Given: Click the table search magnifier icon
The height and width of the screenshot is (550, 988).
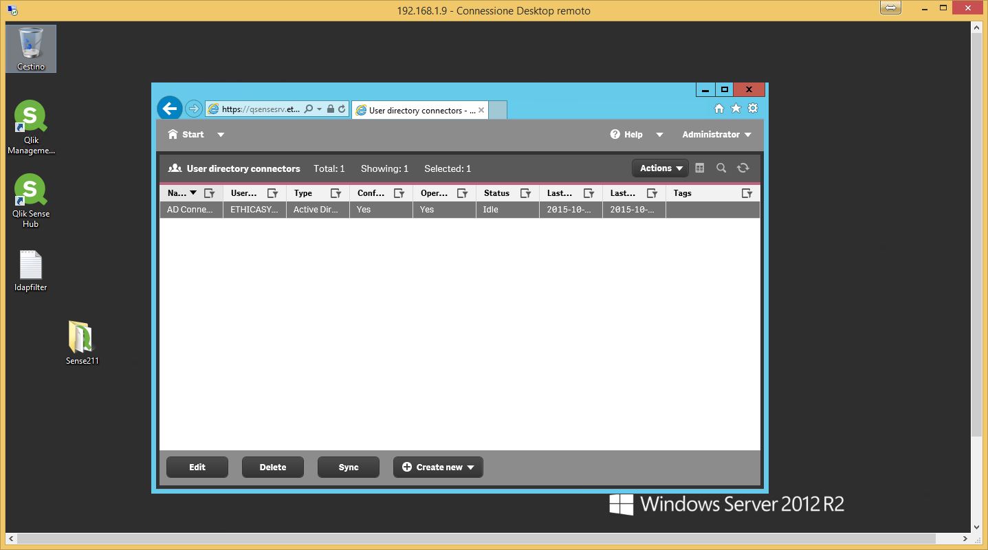Looking at the screenshot, I should (721, 168).
